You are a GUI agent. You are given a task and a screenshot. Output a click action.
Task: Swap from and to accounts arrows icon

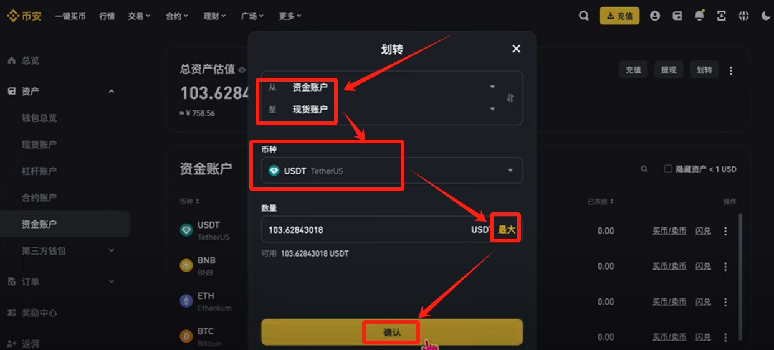pos(510,98)
